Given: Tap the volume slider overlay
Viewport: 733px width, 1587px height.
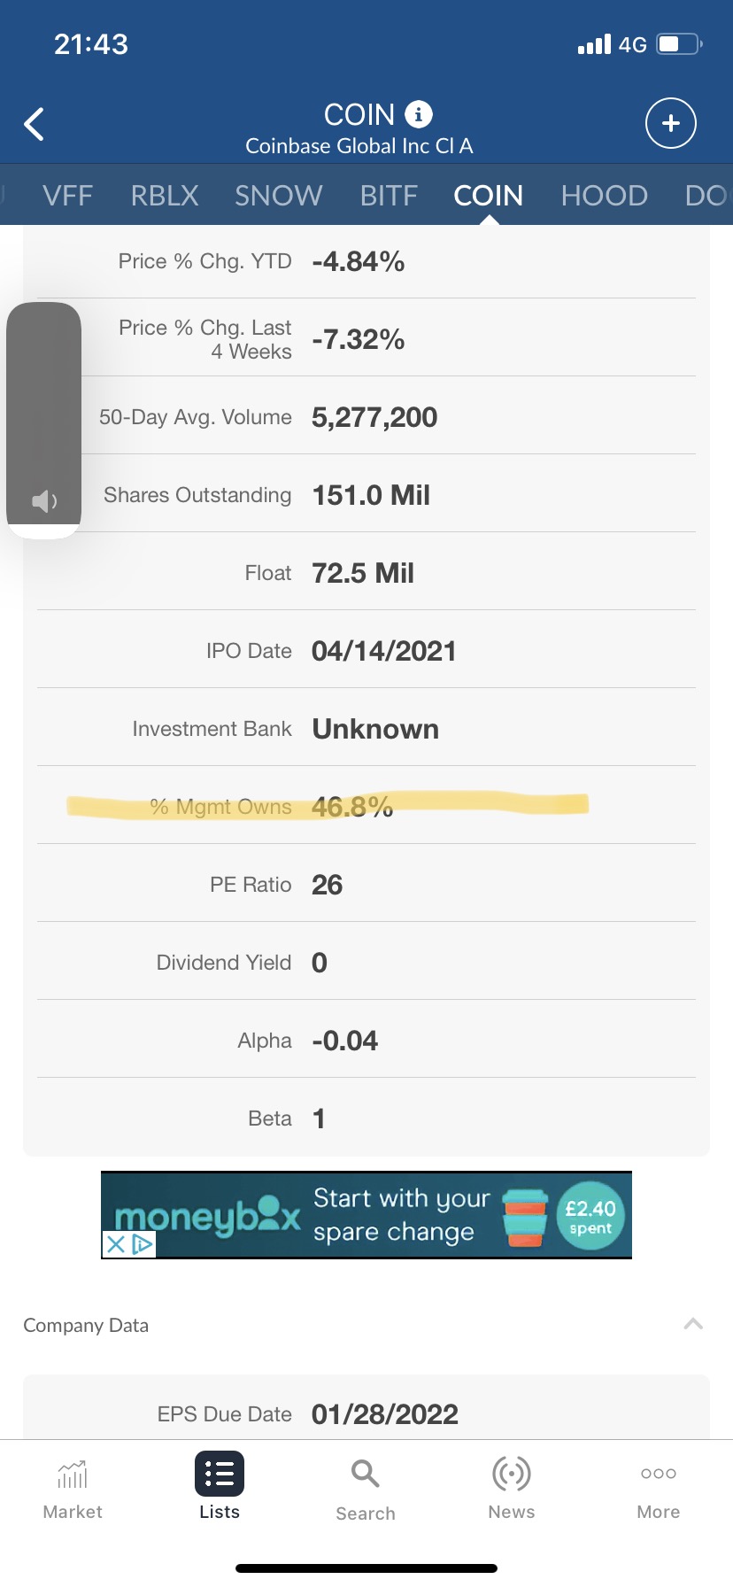Looking at the screenshot, I should (43, 416).
